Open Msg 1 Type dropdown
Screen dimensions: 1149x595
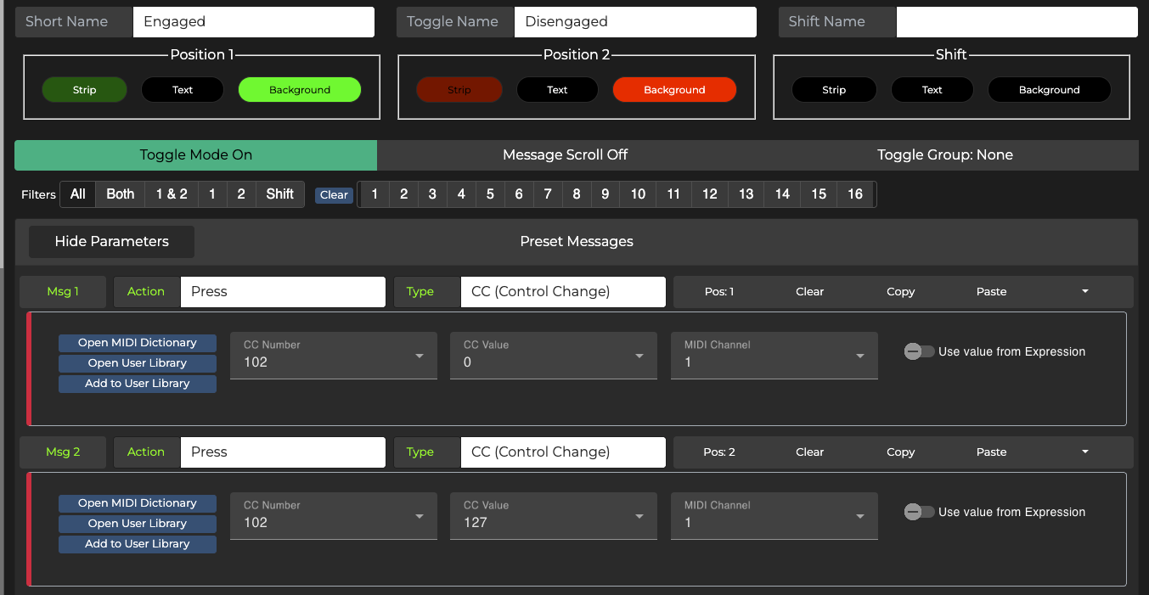coord(563,292)
